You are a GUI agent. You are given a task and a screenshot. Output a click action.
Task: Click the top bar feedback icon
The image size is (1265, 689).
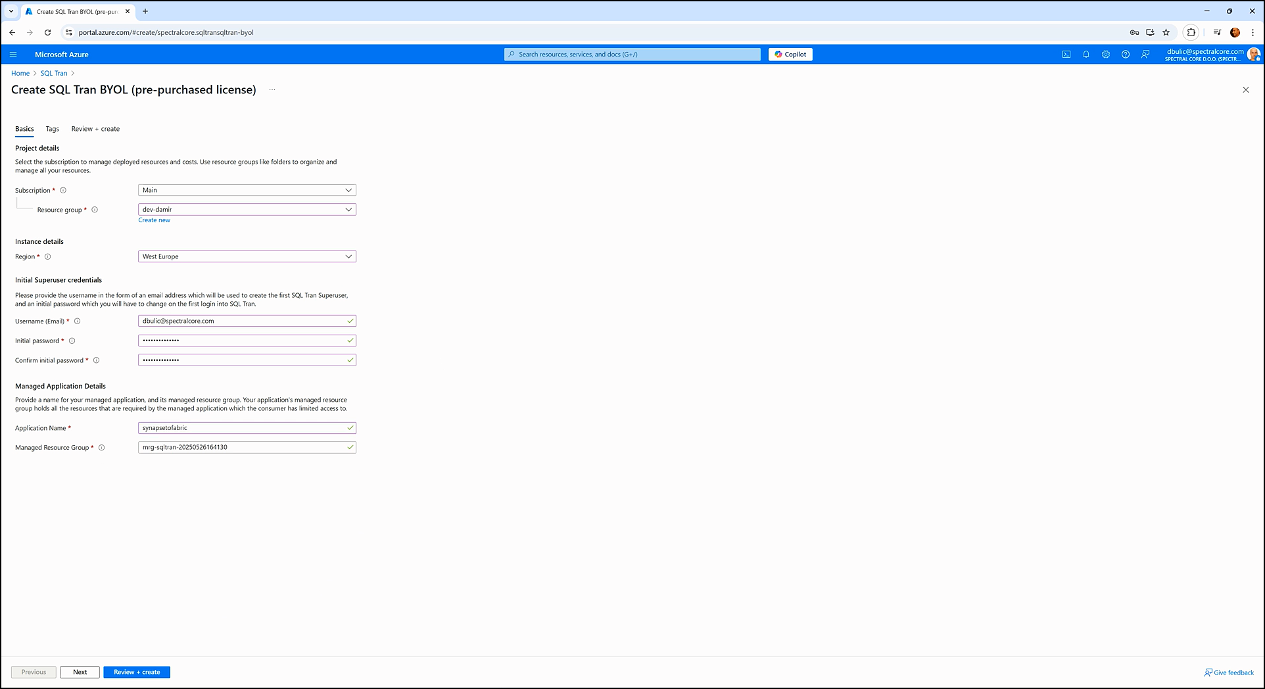[x=1145, y=55]
